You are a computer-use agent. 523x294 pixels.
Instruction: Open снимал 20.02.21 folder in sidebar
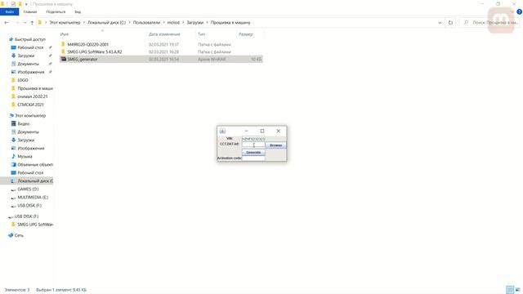pyautogui.click(x=33, y=96)
